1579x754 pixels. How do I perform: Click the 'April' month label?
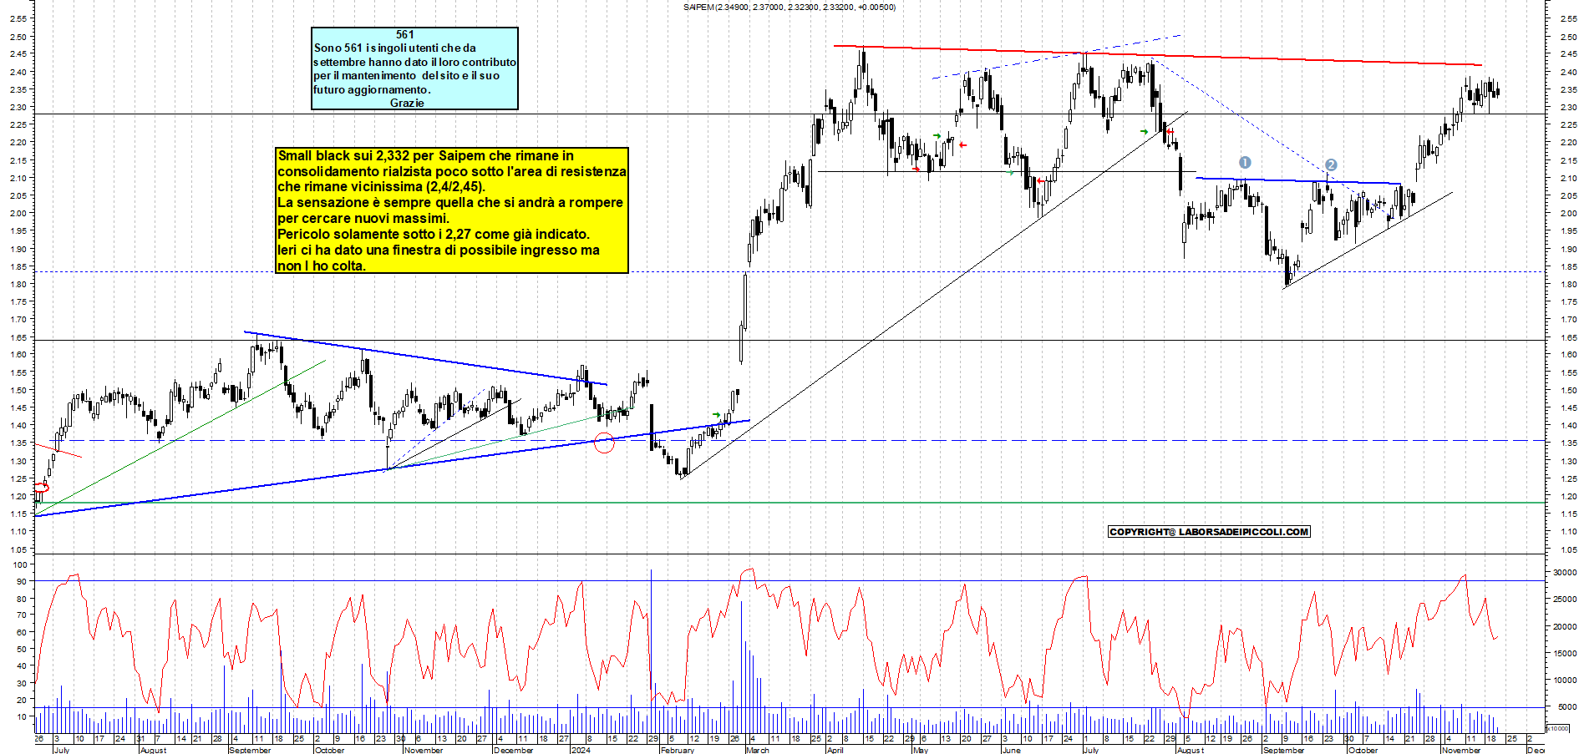point(835,750)
